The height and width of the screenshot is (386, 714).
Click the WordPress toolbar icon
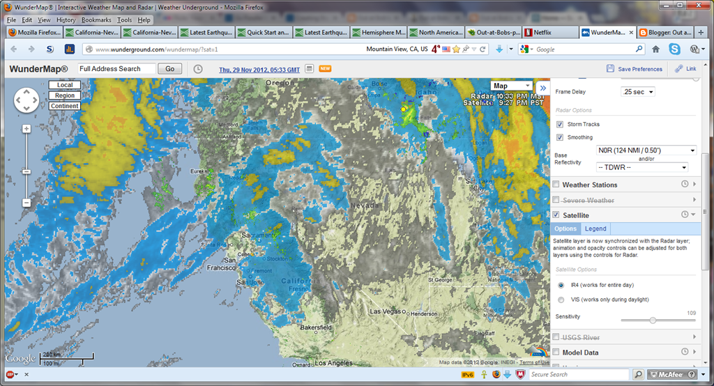(x=694, y=49)
